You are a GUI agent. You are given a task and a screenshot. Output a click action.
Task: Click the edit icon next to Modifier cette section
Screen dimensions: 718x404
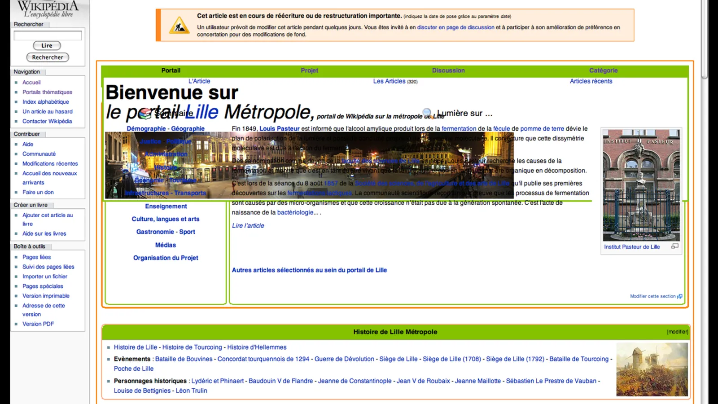coord(680,296)
